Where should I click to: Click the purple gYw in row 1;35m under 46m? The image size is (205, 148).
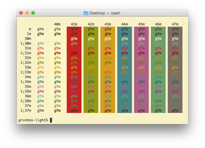click(x=158, y=92)
